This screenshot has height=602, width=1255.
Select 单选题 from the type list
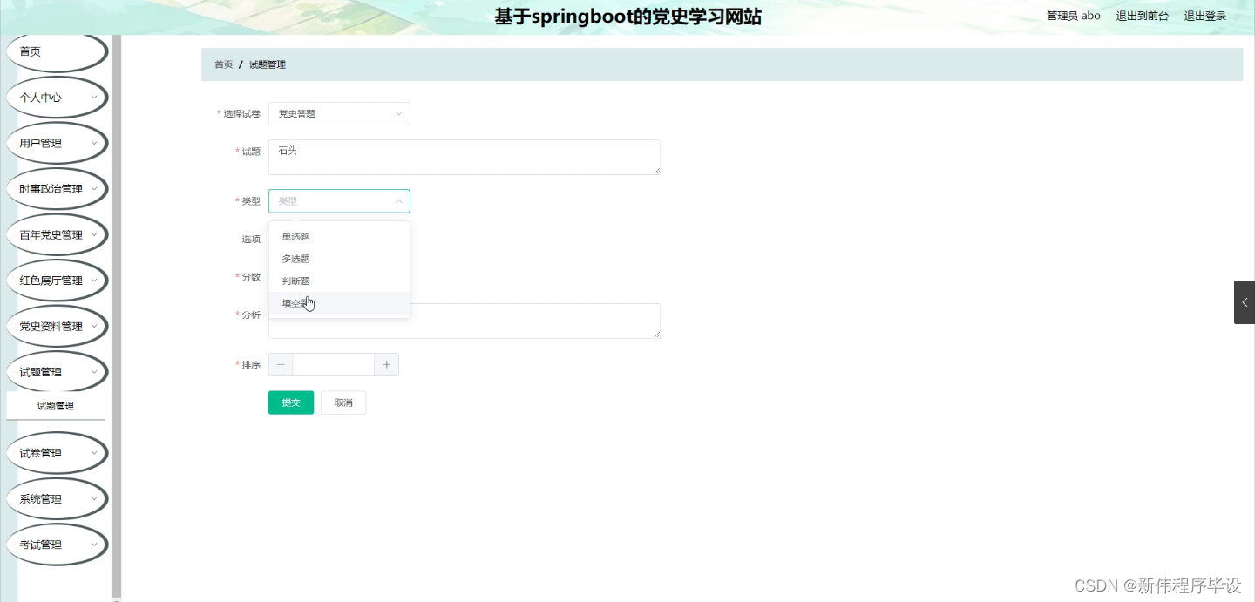click(295, 236)
